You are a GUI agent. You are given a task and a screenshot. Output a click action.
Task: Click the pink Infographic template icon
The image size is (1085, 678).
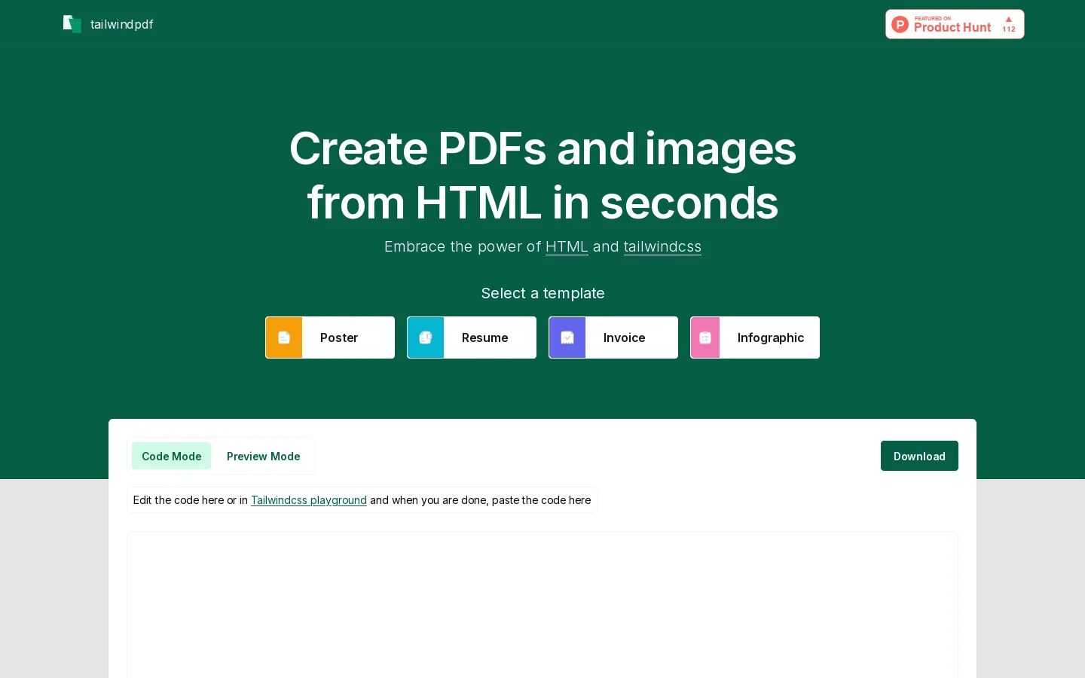point(705,337)
